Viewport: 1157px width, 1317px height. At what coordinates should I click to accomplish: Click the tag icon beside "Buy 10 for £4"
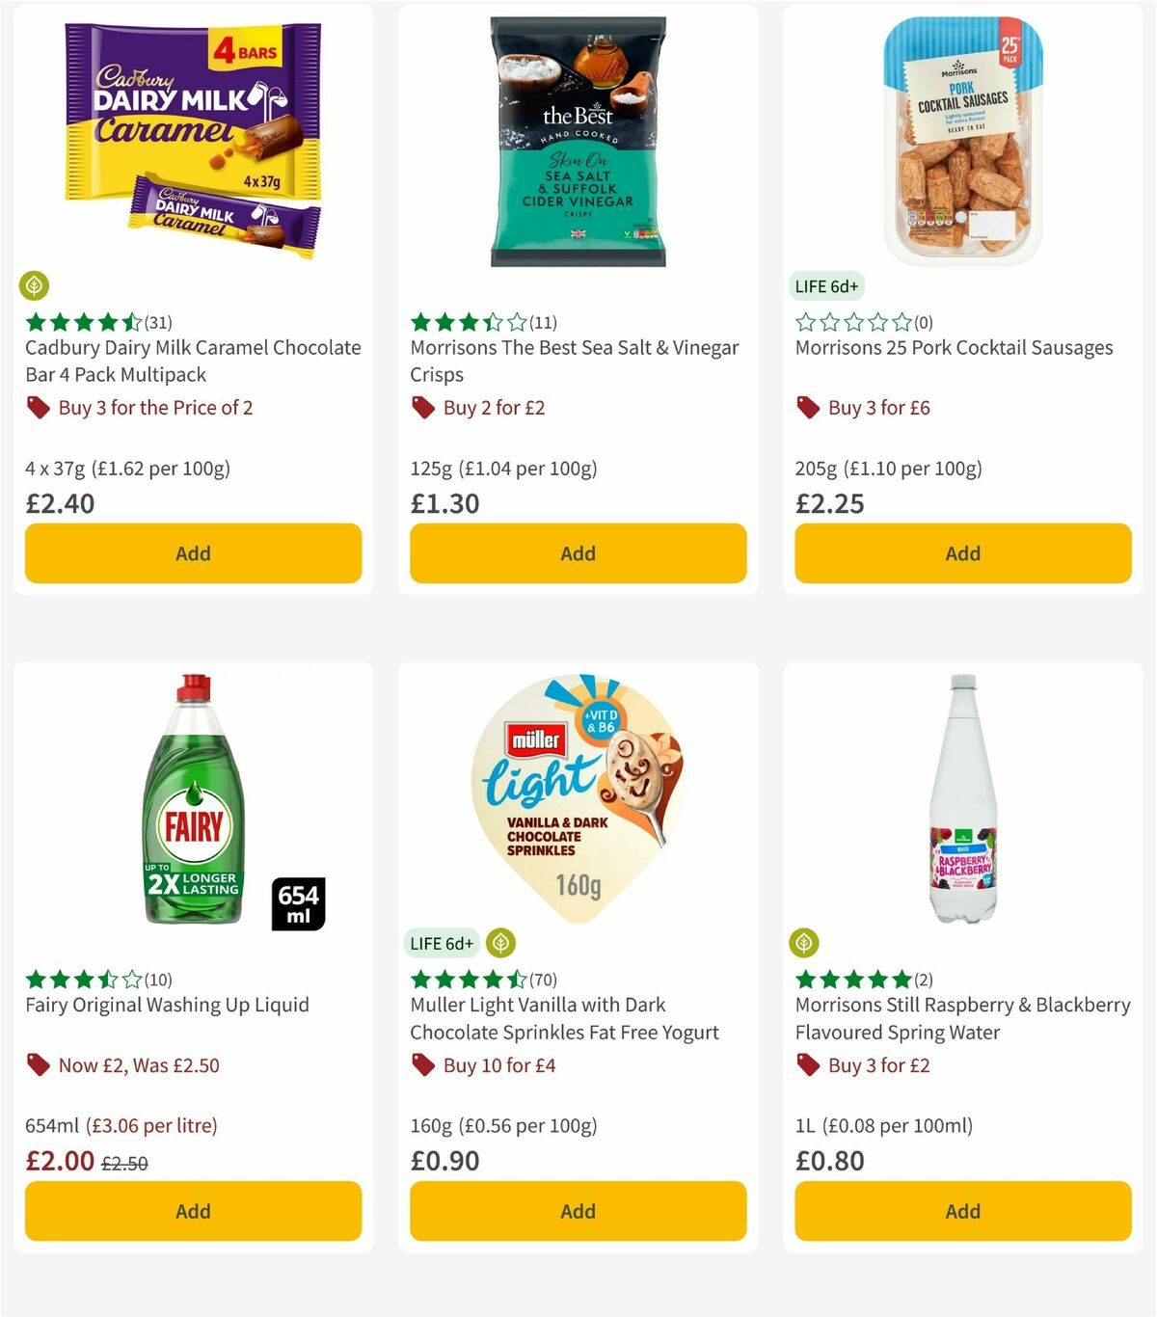[x=422, y=1065]
